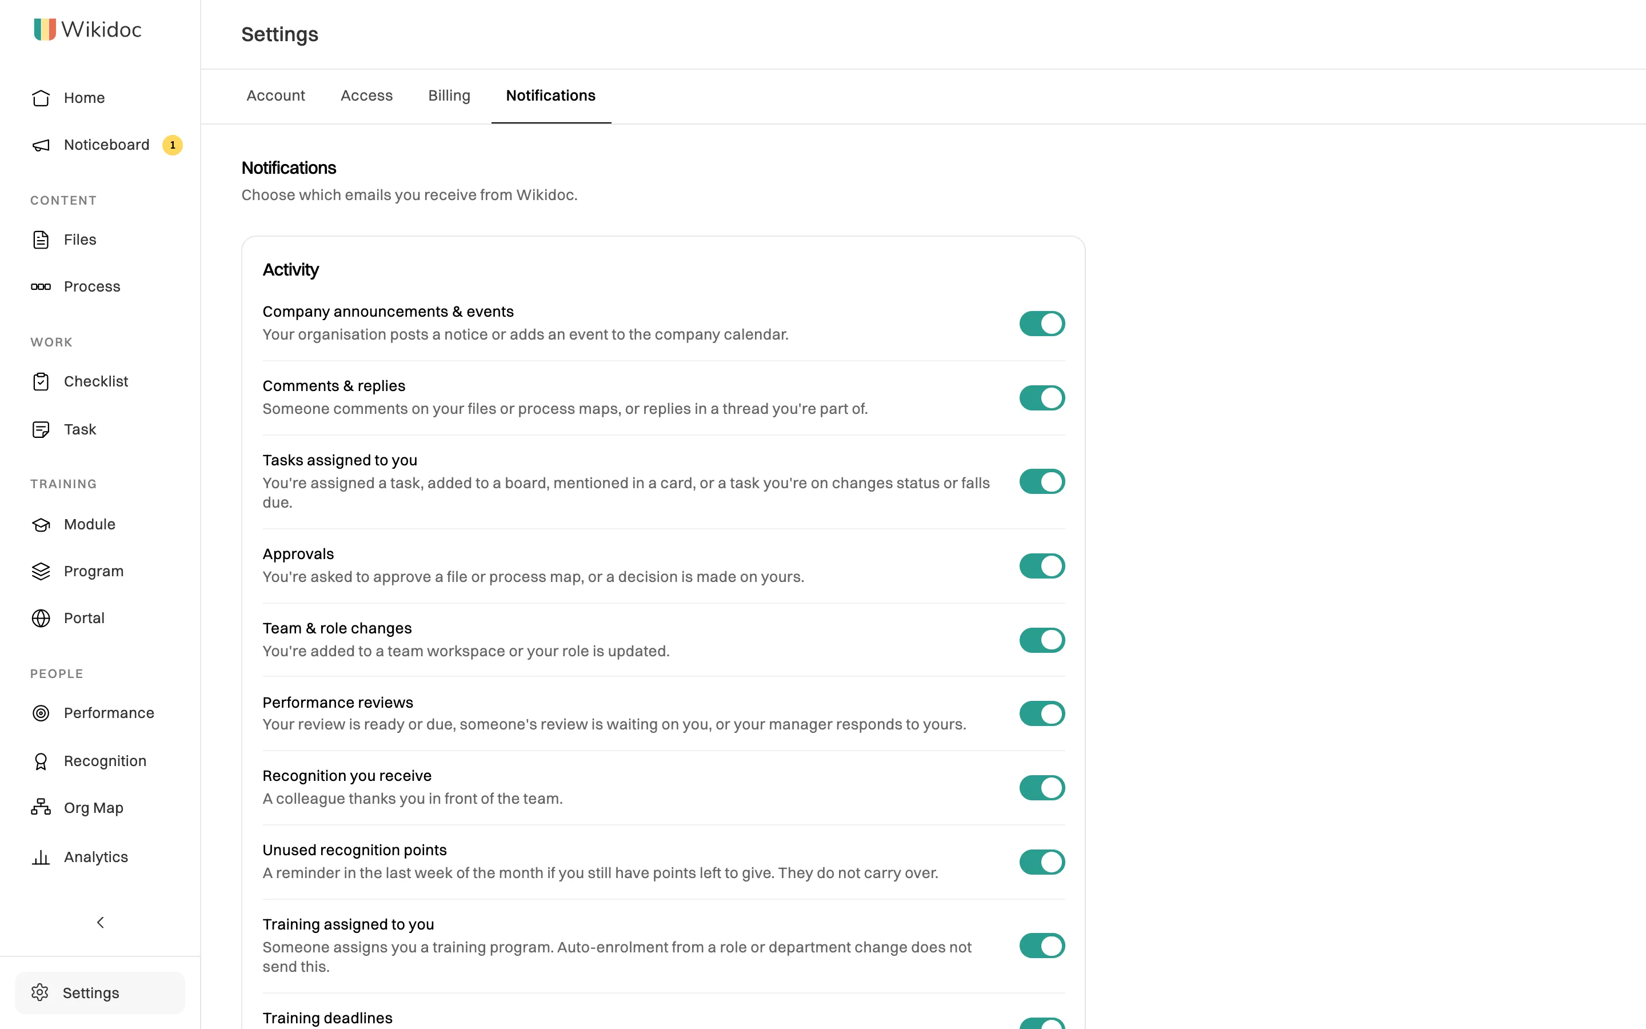This screenshot has height=1029, width=1646.
Task: Click the Performance target icon
Action: 41,712
